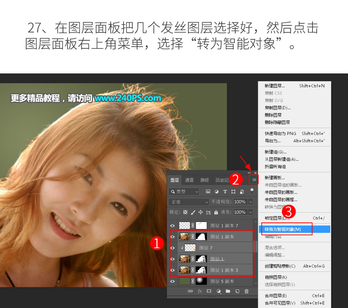
Task: Lock position move icon
Action: (200, 212)
